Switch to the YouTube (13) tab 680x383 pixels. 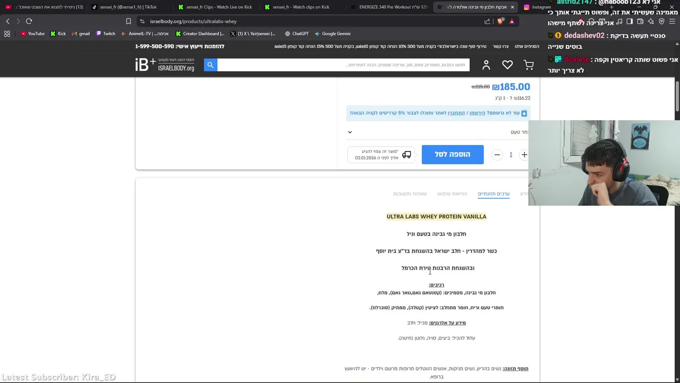45,7
